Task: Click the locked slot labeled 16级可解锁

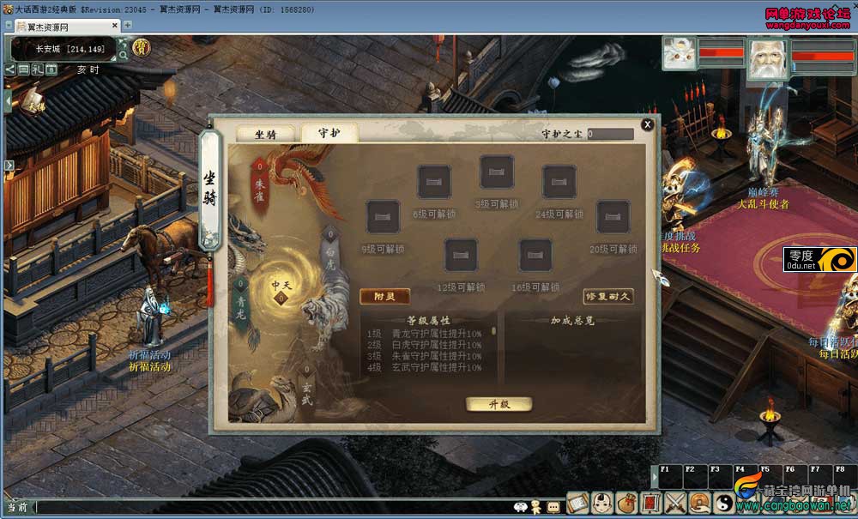Action: pyautogui.click(x=535, y=256)
